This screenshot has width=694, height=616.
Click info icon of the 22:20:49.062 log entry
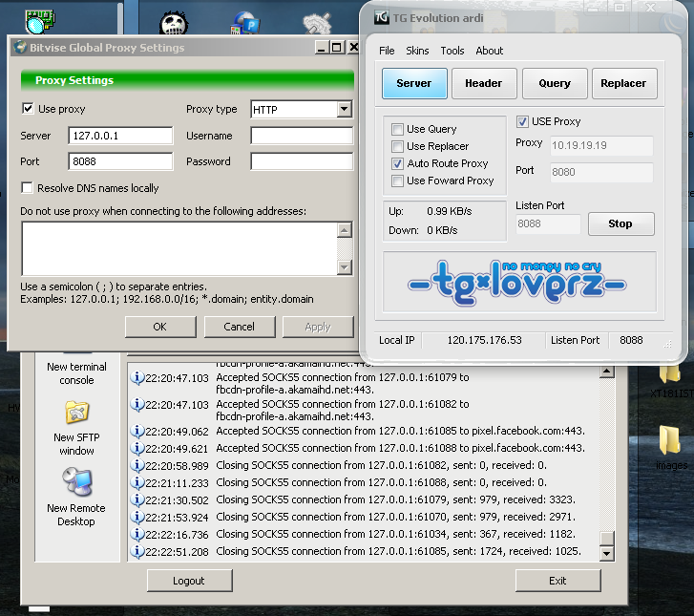pos(137,431)
